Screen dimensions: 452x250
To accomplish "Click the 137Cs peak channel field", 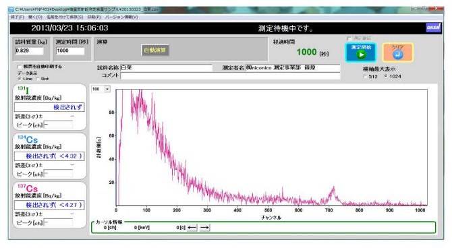I will [x=58, y=222].
